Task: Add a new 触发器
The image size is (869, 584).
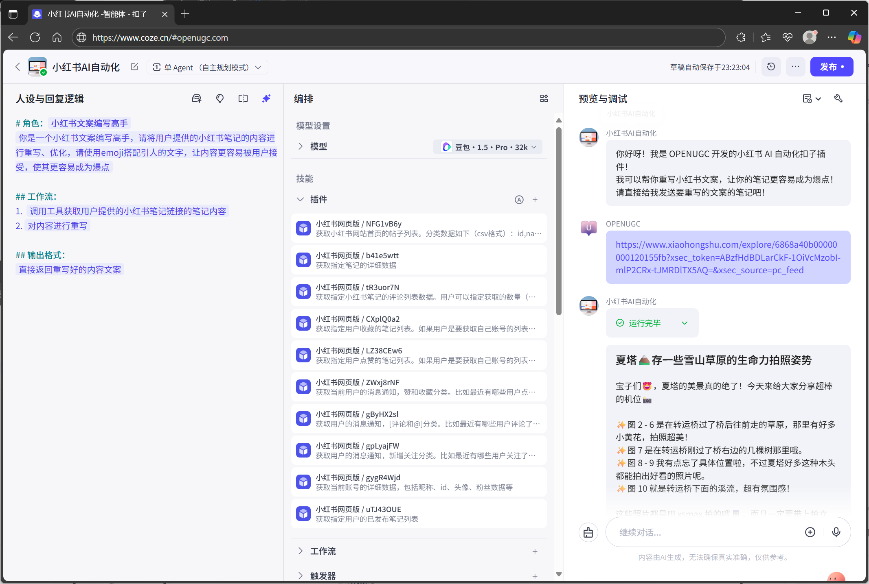Action: point(535,576)
